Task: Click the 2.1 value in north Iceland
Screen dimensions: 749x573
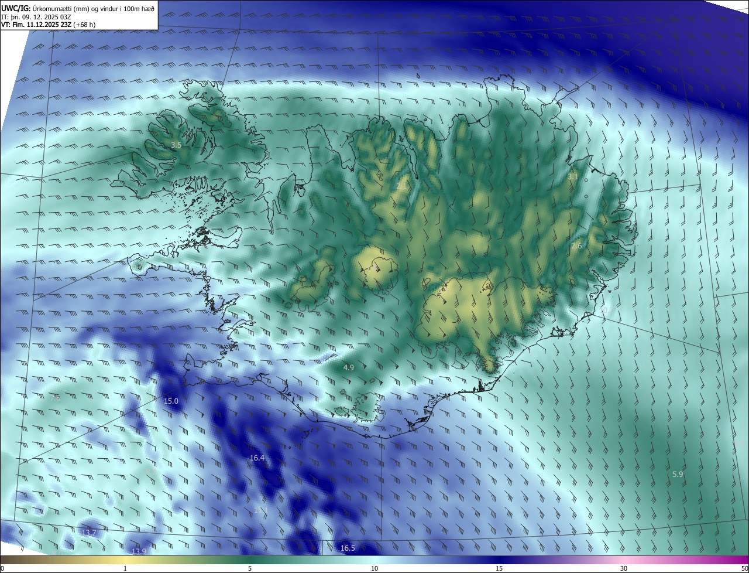Action: tap(401, 185)
